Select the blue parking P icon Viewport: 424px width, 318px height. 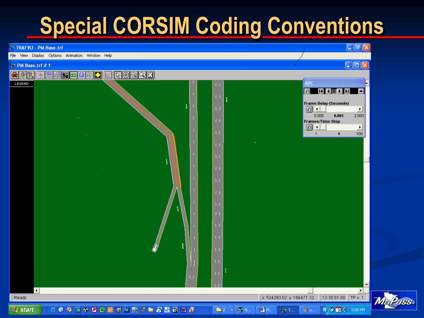[82, 75]
